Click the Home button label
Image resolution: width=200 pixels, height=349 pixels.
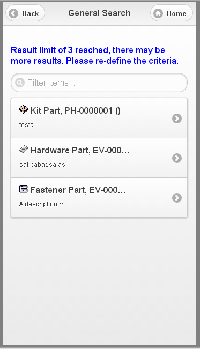pos(176,13)
